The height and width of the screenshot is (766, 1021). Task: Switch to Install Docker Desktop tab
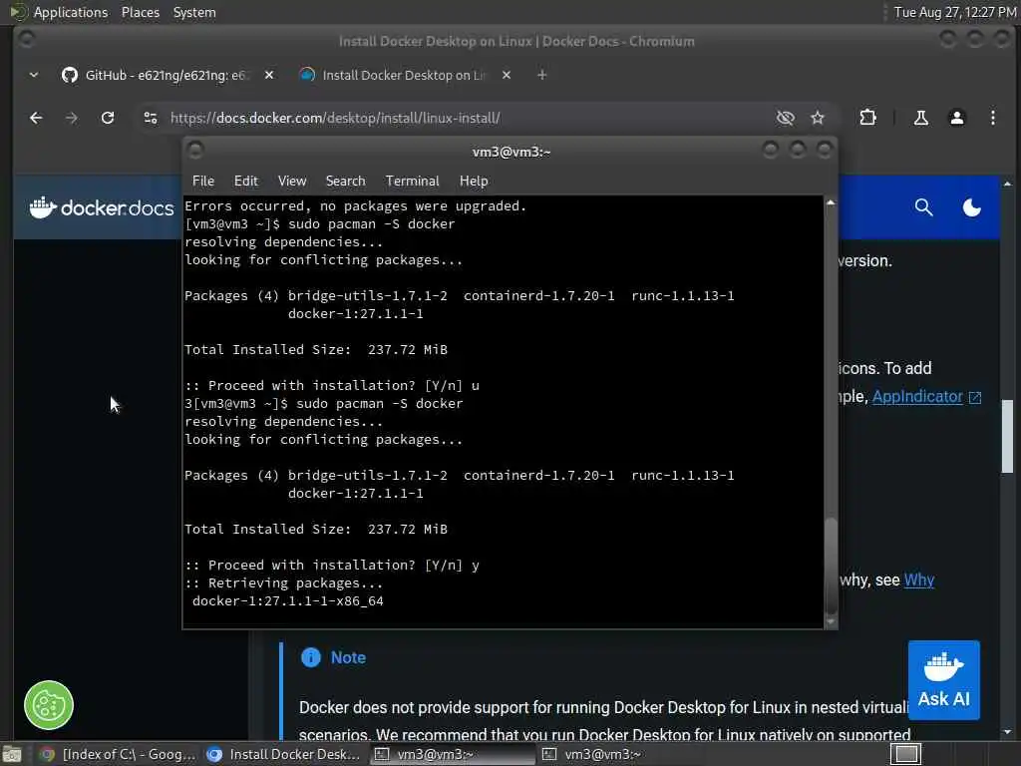pos(394,75)
